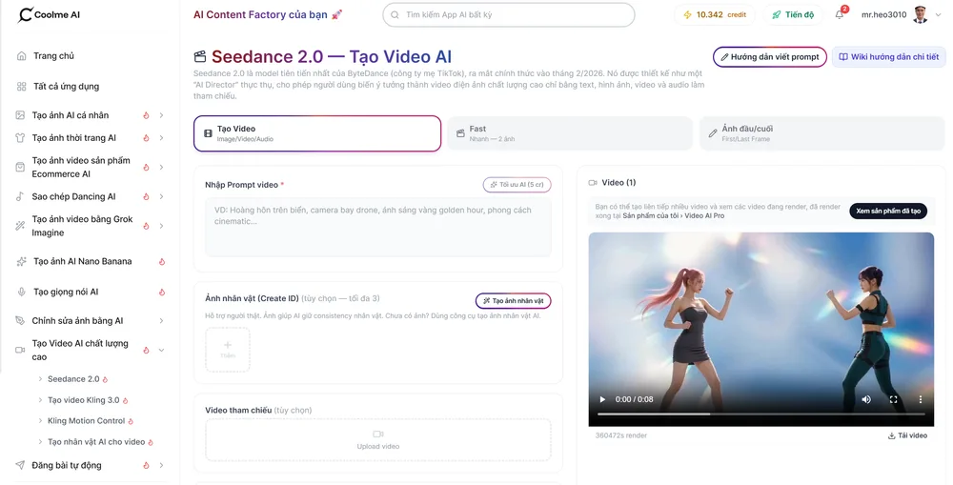
Task: Click the video preview thumbnail
Action: (760, 329)
